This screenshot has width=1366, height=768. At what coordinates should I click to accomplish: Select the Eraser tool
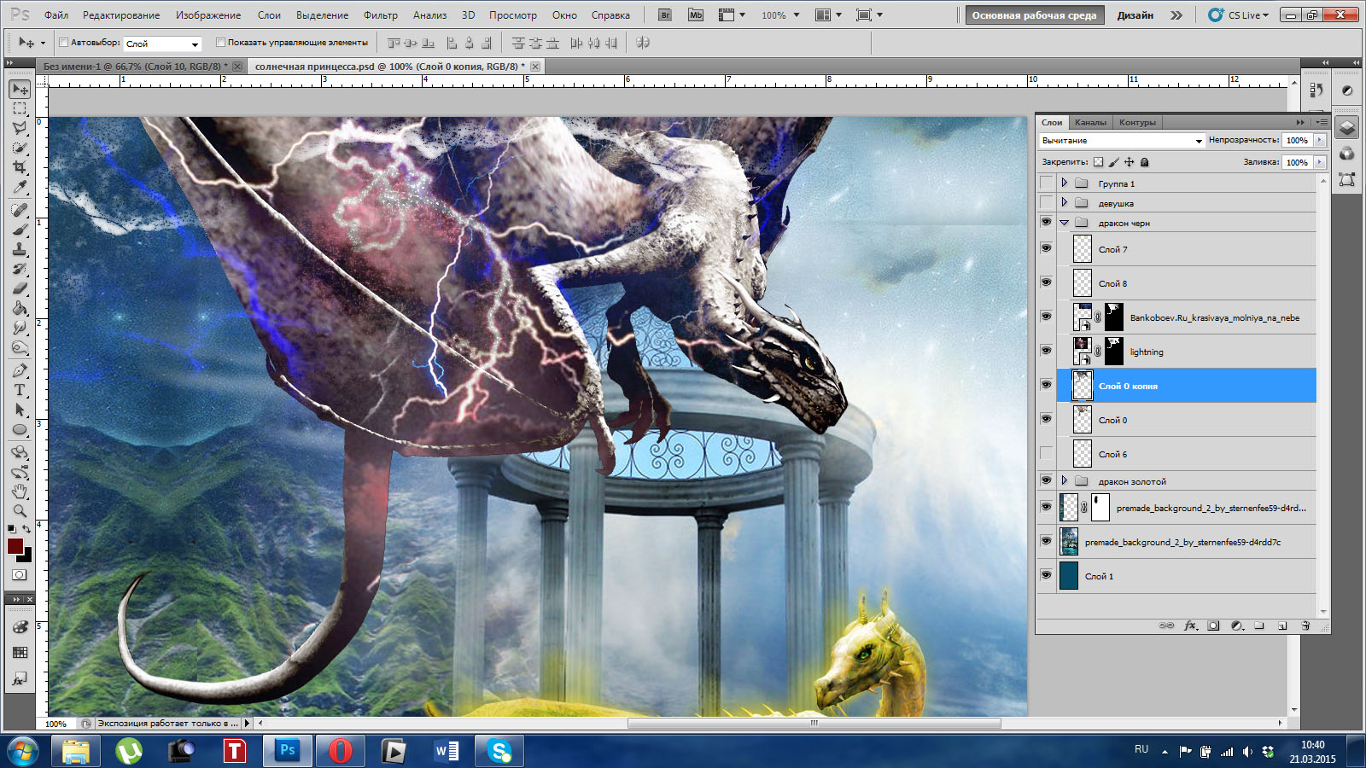20,288
